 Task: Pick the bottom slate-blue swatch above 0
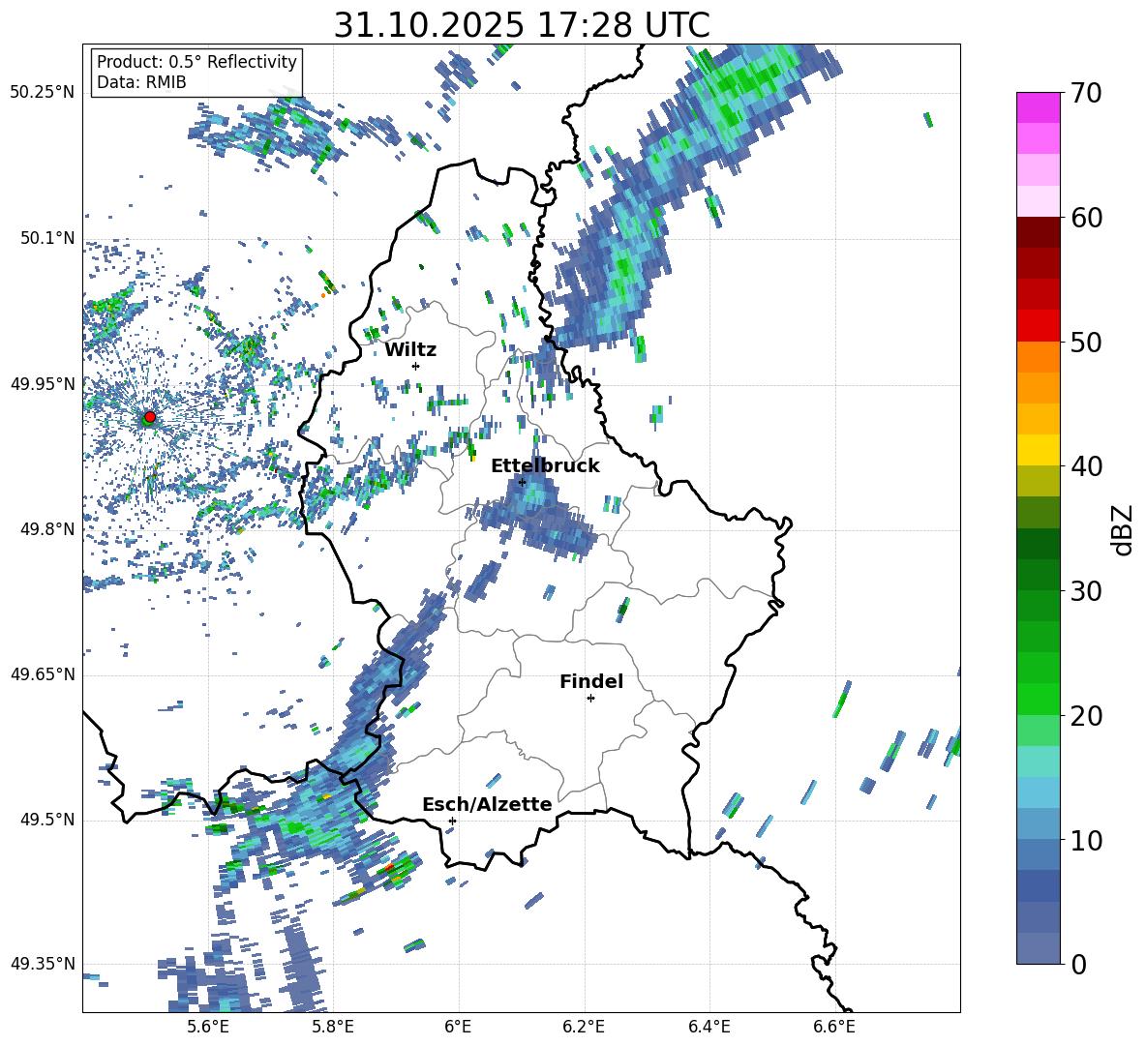[1039, 948]
